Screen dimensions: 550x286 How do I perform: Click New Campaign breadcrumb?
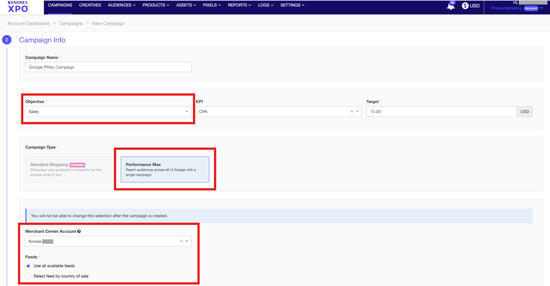[108, 24]
